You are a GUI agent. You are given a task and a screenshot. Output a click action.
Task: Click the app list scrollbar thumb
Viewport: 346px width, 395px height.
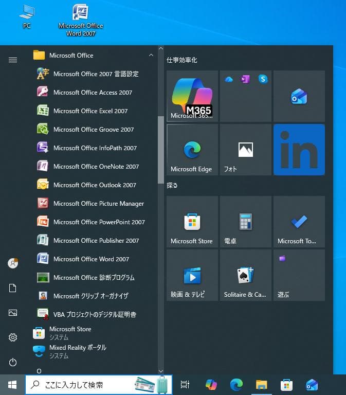click(x=161, y=149)
